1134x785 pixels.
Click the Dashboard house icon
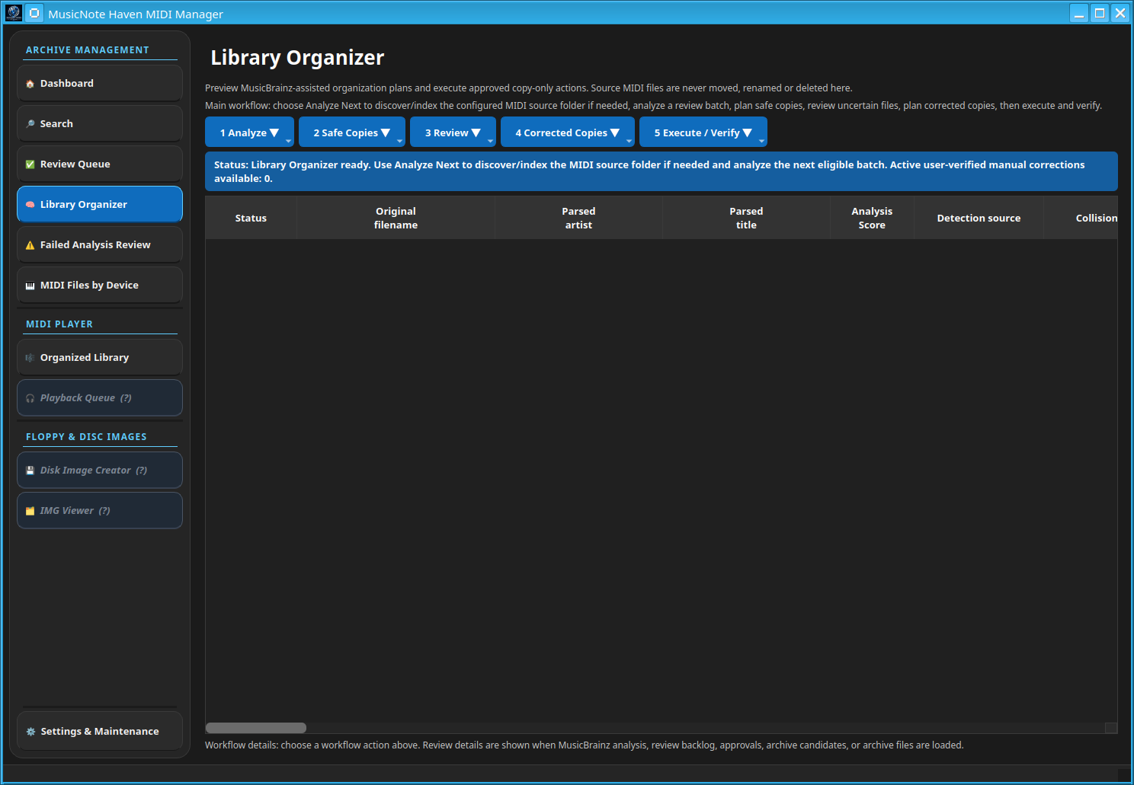click(30, 84)
